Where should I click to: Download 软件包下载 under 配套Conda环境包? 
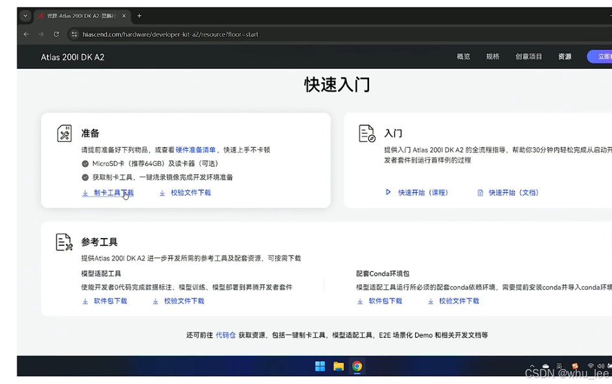click(x=385, y=301)
